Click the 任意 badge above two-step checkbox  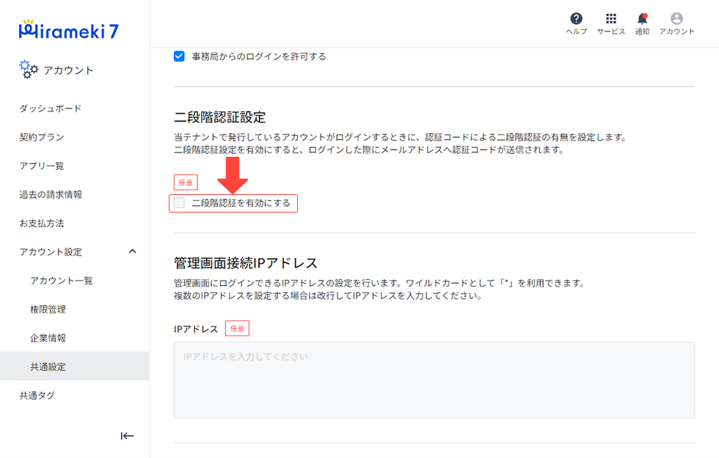click(186, 182)
